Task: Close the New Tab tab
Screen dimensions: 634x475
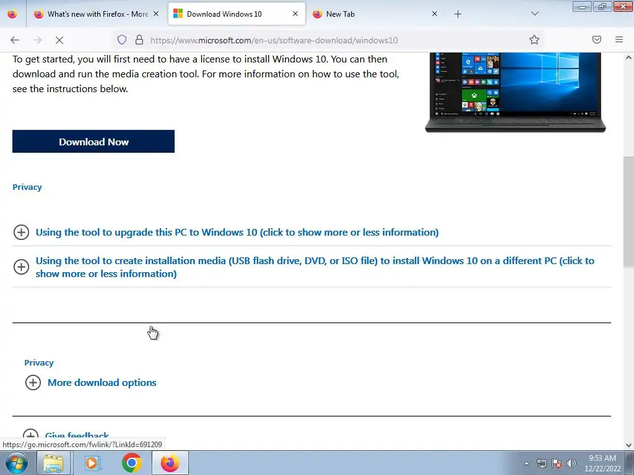Action: click(x=435, y=14)
